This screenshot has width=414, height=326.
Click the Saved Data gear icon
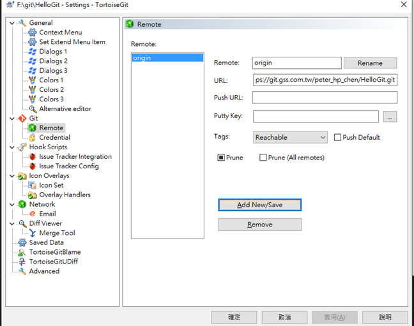22,242
